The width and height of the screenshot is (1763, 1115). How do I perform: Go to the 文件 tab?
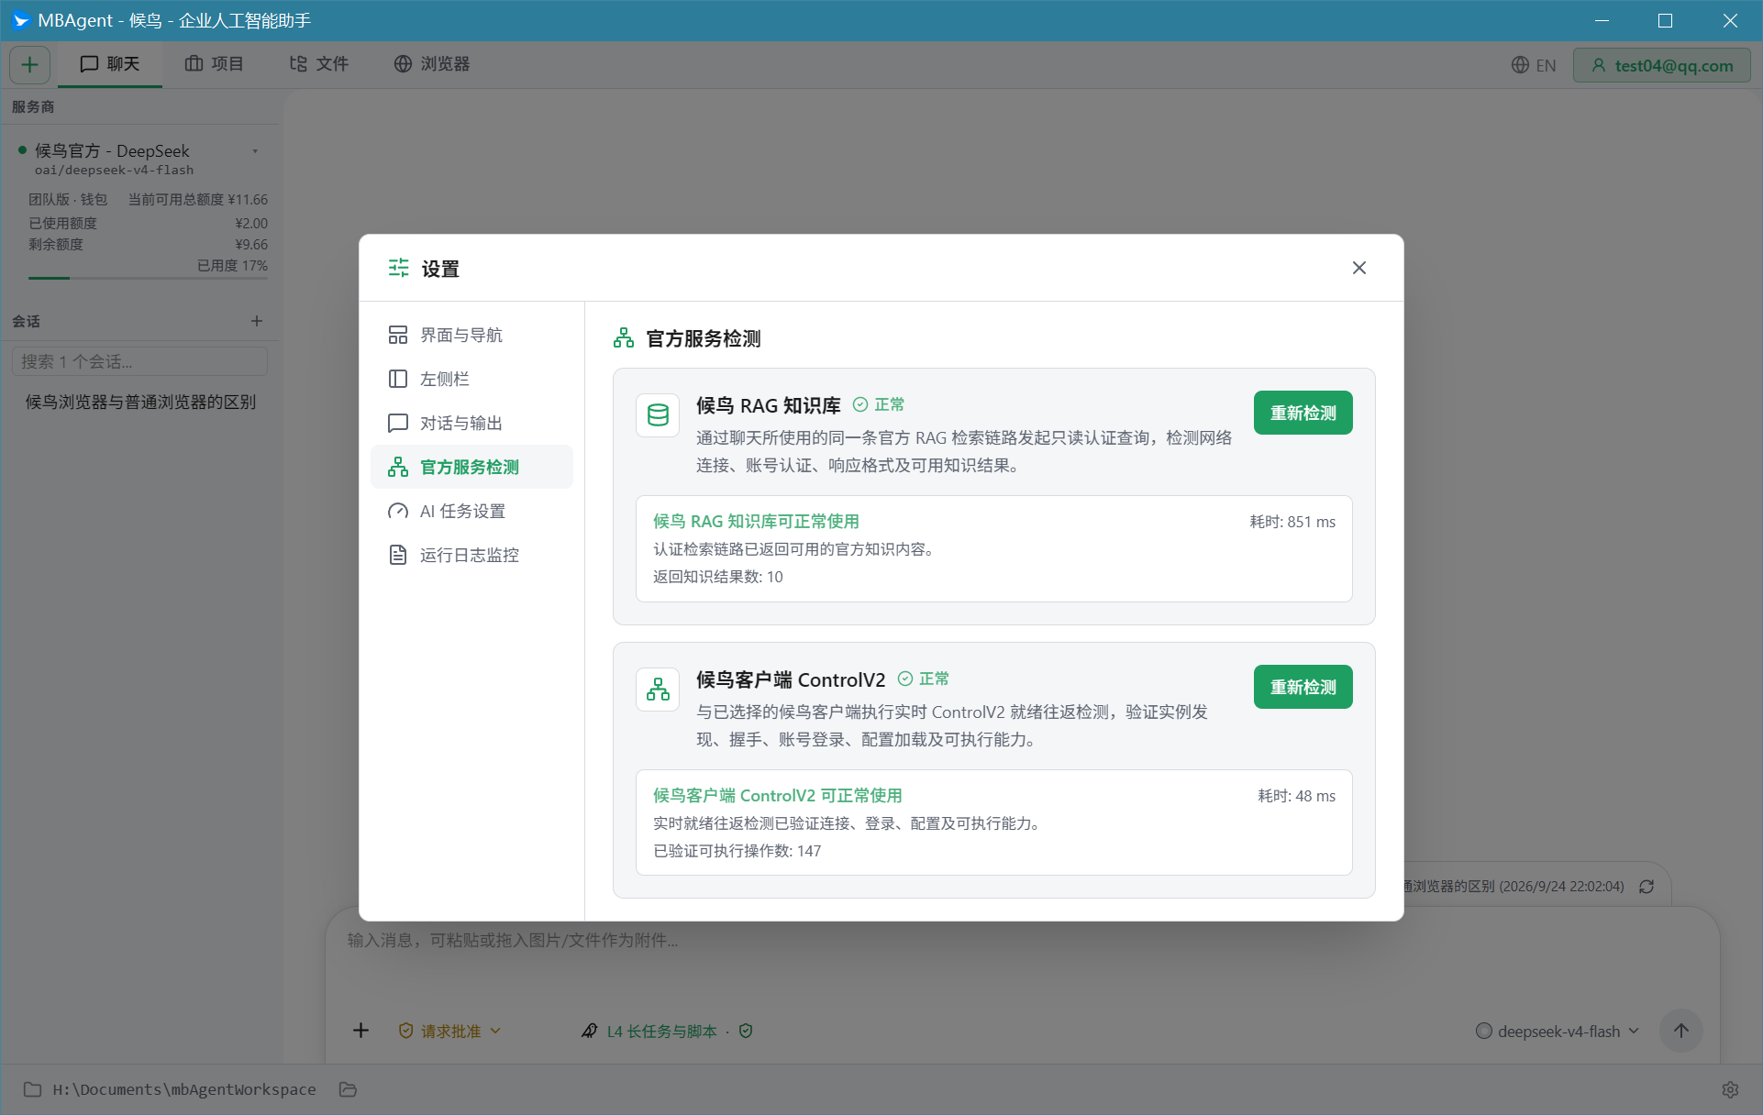point(319,64)
